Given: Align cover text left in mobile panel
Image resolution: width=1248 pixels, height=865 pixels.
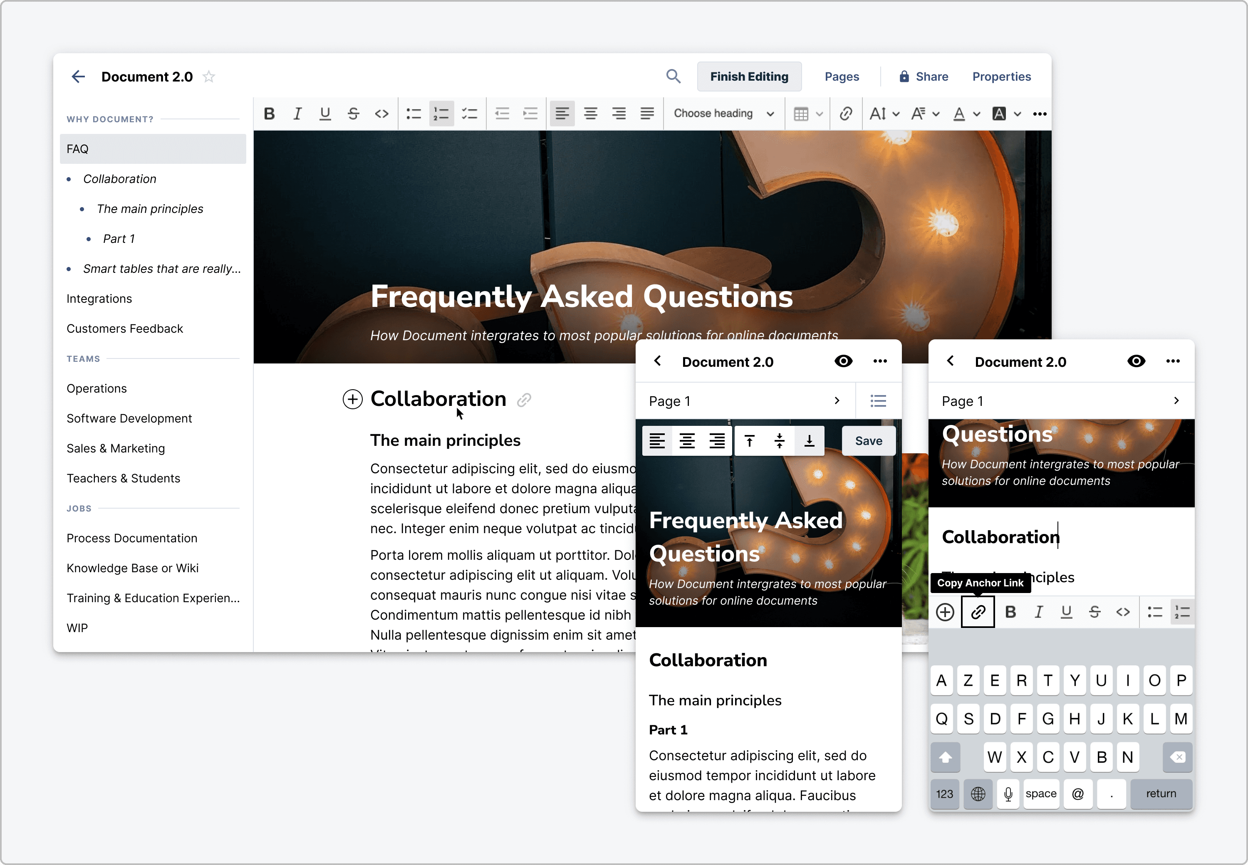Looking at the screenshot, I should click(x=657, y=441).
